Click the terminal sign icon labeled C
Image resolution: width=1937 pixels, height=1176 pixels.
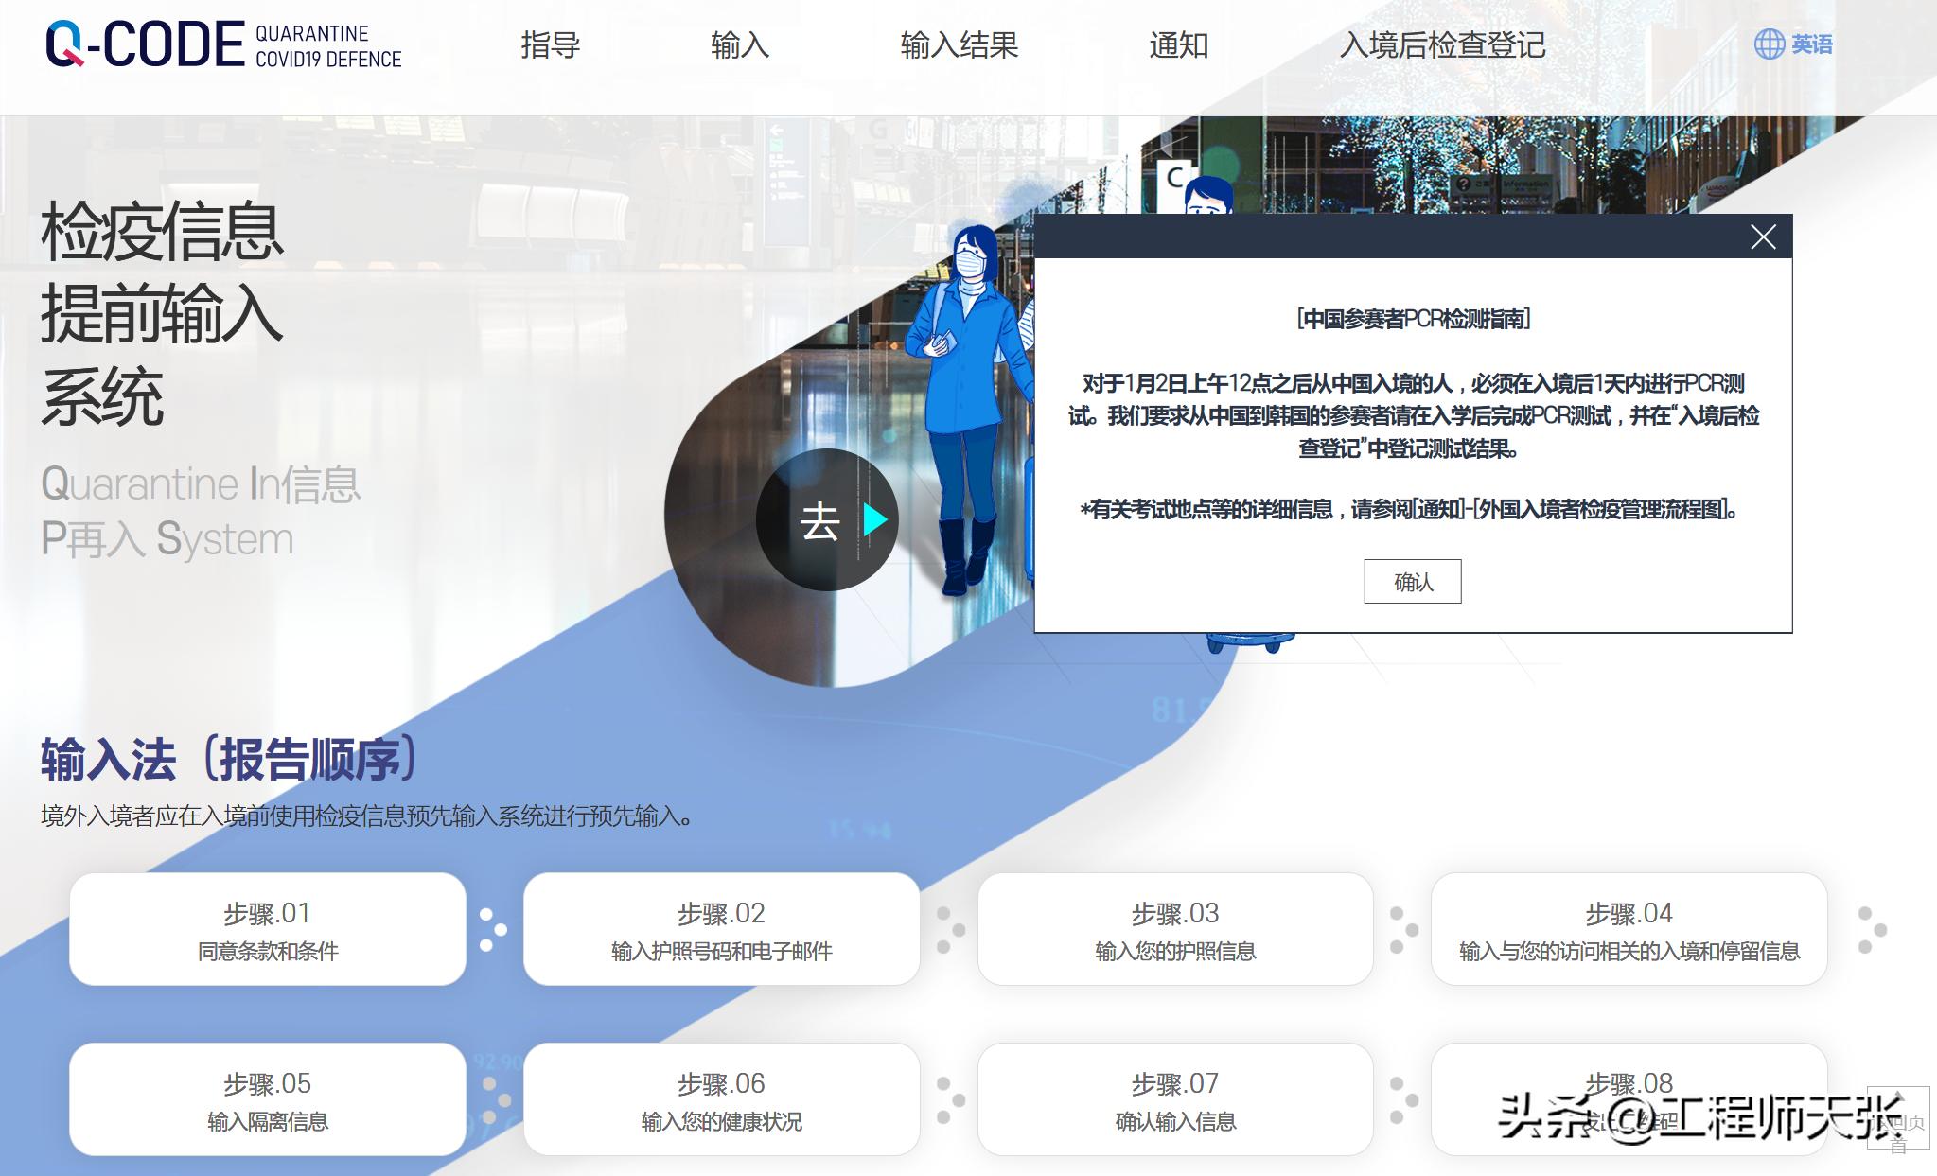tap(1173, 175)
